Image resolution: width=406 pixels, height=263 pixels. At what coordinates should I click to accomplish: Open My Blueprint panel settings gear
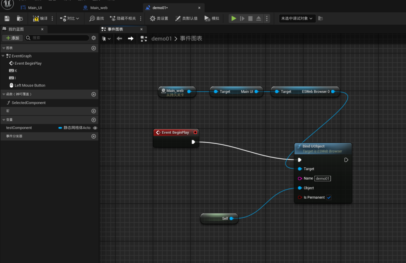point(94,38)
